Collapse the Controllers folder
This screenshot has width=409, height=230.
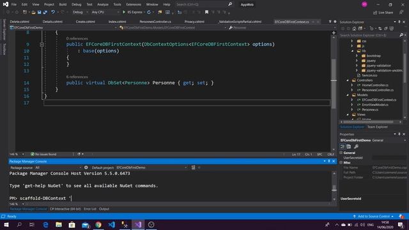[x=348, y=80]
